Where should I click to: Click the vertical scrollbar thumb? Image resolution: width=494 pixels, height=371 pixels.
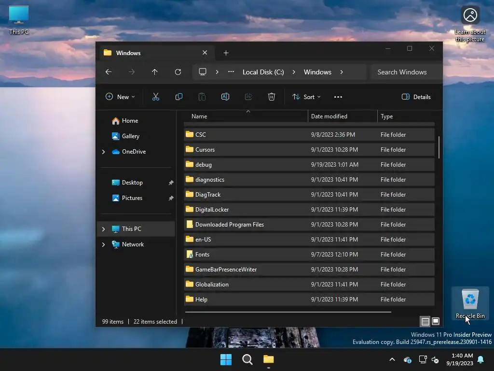coord(439,147)
